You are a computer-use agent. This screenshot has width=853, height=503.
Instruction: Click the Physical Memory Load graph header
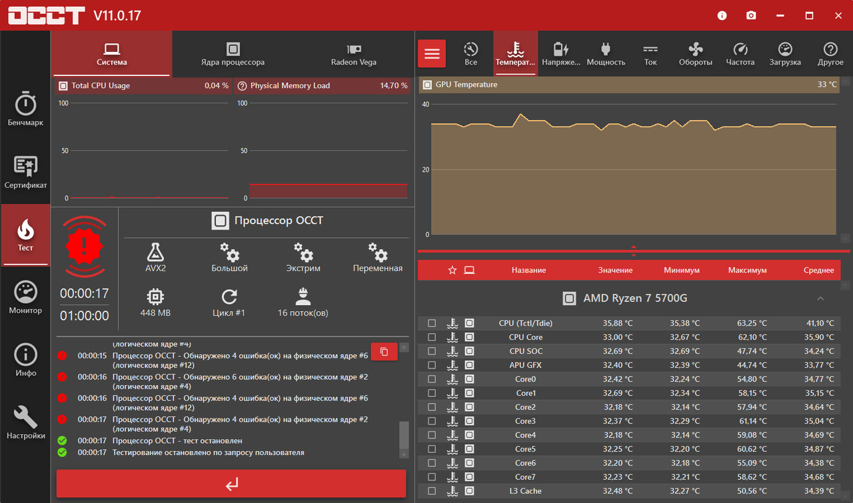tap(322, 85)
